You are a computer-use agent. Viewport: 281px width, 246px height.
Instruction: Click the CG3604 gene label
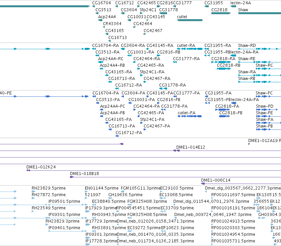129,10
